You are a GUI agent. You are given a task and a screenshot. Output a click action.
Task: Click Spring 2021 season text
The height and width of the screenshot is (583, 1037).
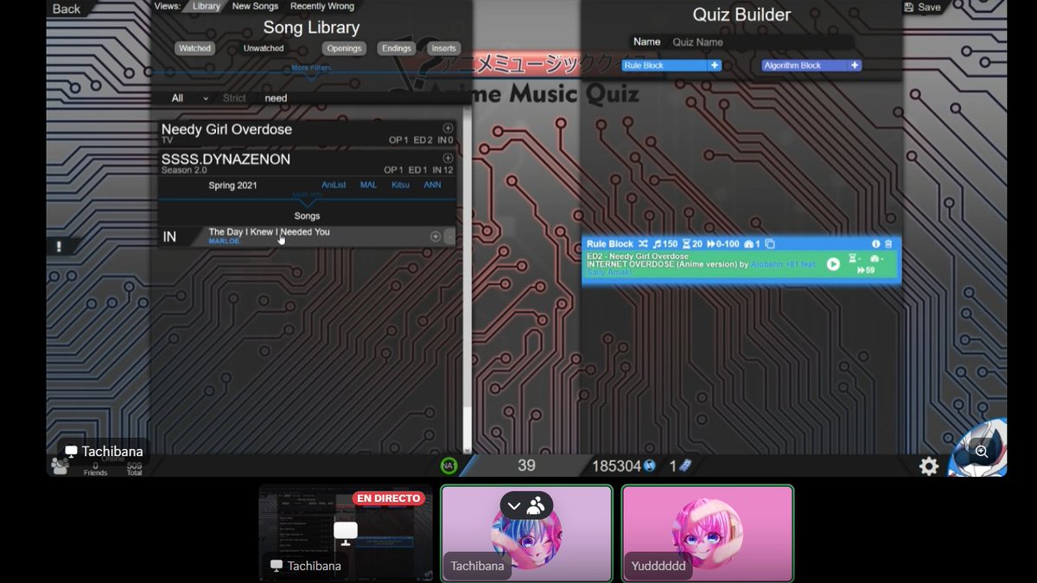click(x=232, y=186)
